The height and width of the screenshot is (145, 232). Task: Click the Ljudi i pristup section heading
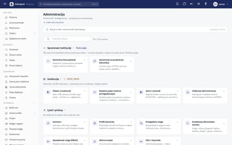(55, 110)
